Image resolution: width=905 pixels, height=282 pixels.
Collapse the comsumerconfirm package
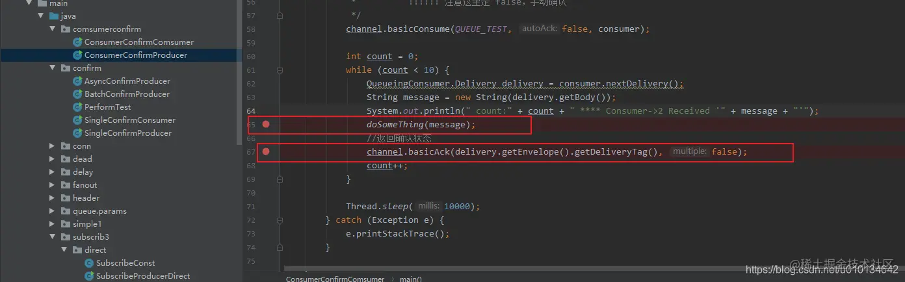(53, 29)
